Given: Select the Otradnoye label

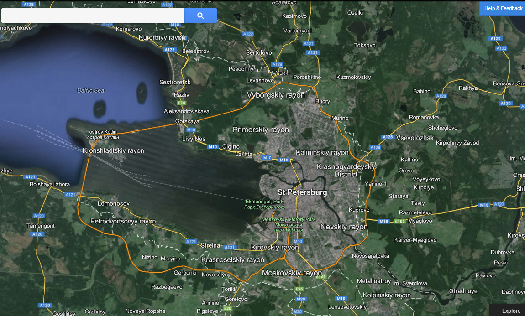Looking at the screenshot, I should [463, 291].
